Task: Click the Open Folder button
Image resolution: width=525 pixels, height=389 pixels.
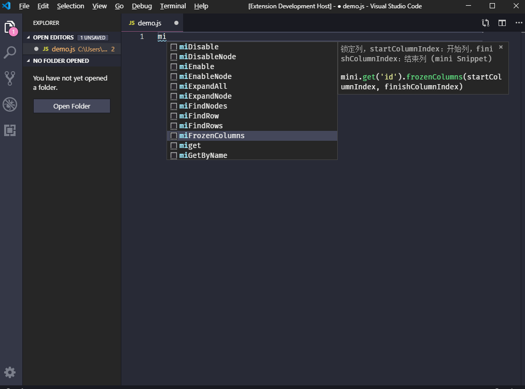Action: (72, 106)
